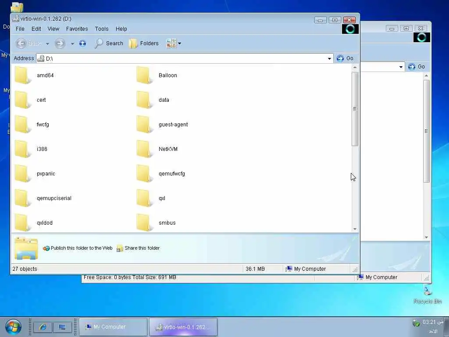Screen dimensions: 449x337
Task: Select the qemufwcfg folder icon
Action: pos(144,174)
